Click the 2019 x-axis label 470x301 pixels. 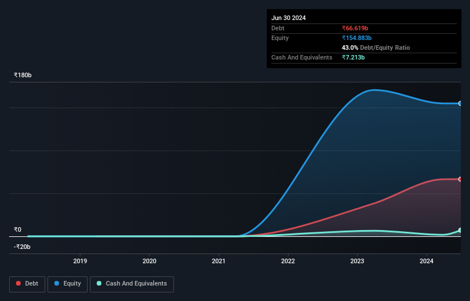coord(80,261)
